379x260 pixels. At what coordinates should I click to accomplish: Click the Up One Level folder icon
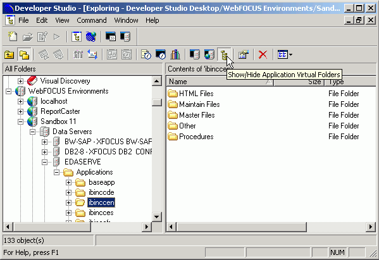coord(9,54)
